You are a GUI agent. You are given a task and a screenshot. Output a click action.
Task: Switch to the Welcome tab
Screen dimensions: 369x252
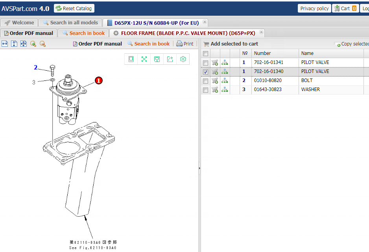point(19,23)
